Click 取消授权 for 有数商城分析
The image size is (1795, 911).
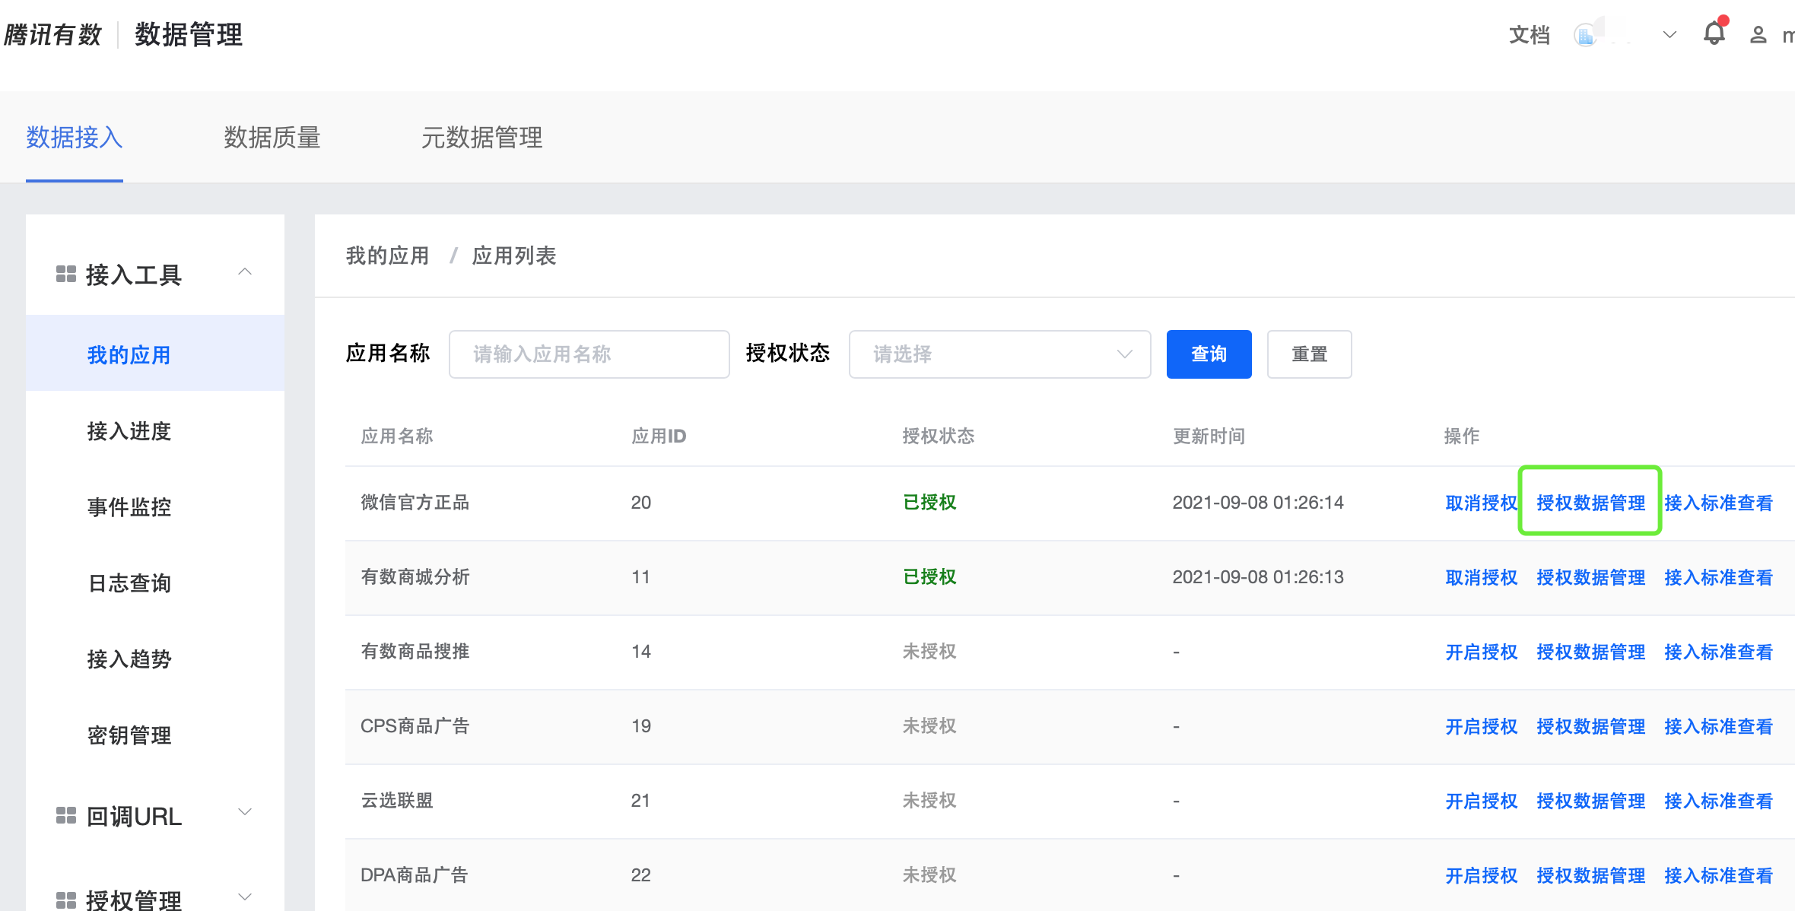coord(1481,577)
